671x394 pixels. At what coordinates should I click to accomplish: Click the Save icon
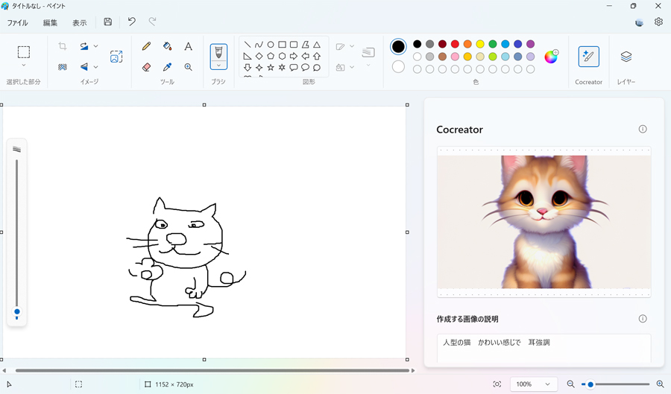108,22
